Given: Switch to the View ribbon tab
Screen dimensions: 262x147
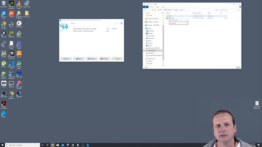Looking at the screenshot, I should pos(163,7).
